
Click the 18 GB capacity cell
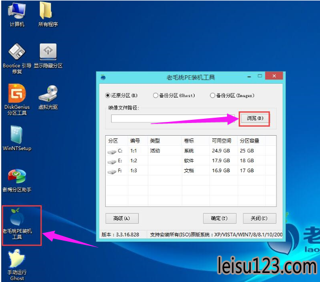click(247, 161)
